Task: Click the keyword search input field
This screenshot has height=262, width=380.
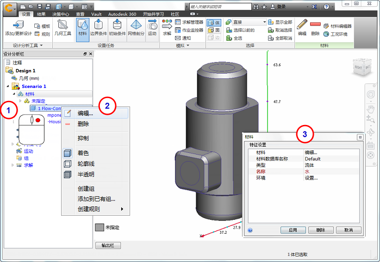Action: pyautogui.click(x=220, y=7)
